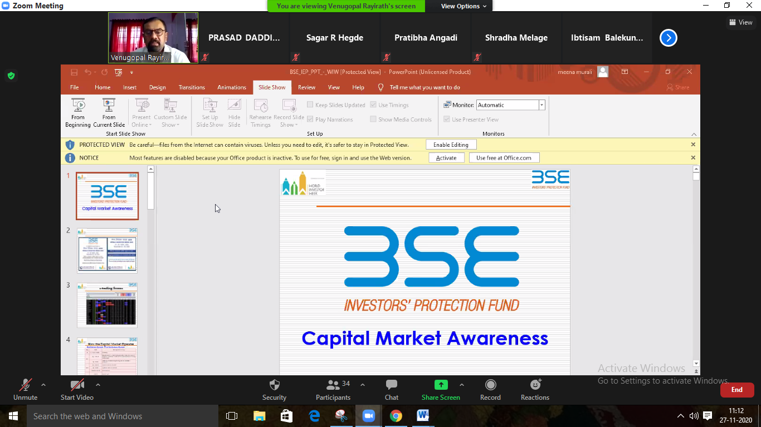
Task: Click the red End meeting button
Action: pos(737,390)
